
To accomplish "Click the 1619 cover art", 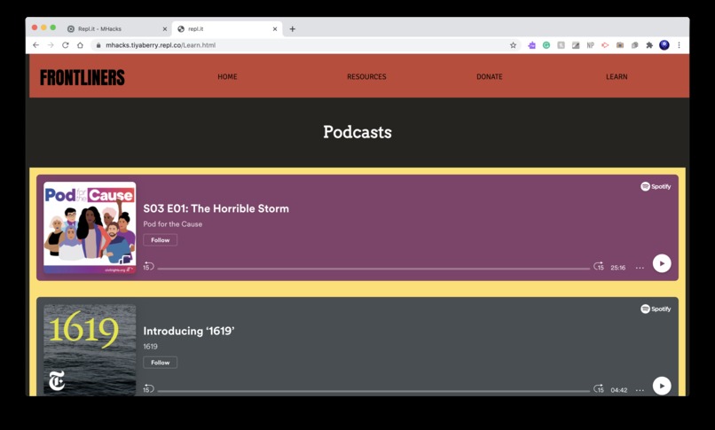I will click(x=90, y=350).
